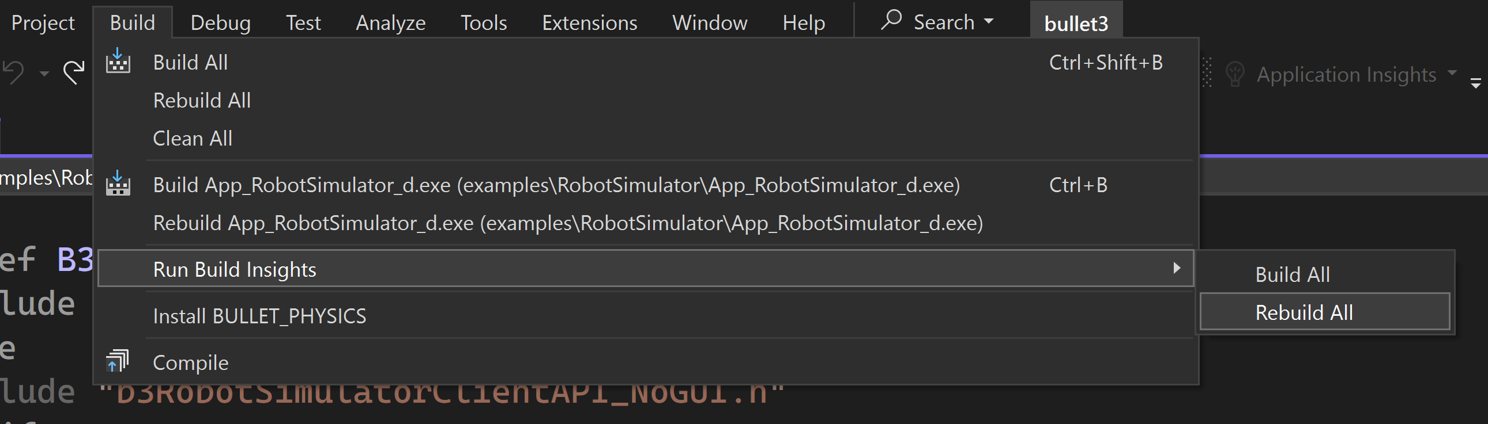Image resolution: width=1488 pixels, height=424 pixels.
Task: Choose Rebuild App_RobotSimulator_d.exe entry
Action: 567,223
